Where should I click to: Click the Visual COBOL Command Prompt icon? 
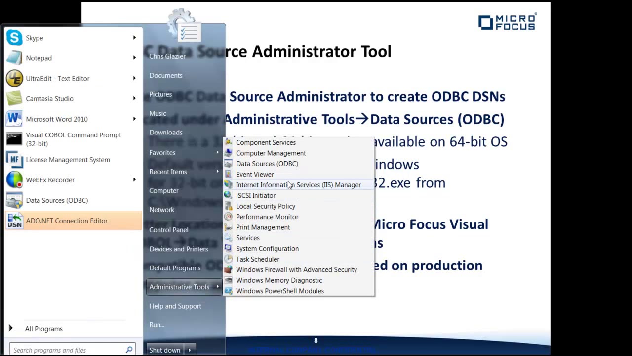tap(14, 139)
